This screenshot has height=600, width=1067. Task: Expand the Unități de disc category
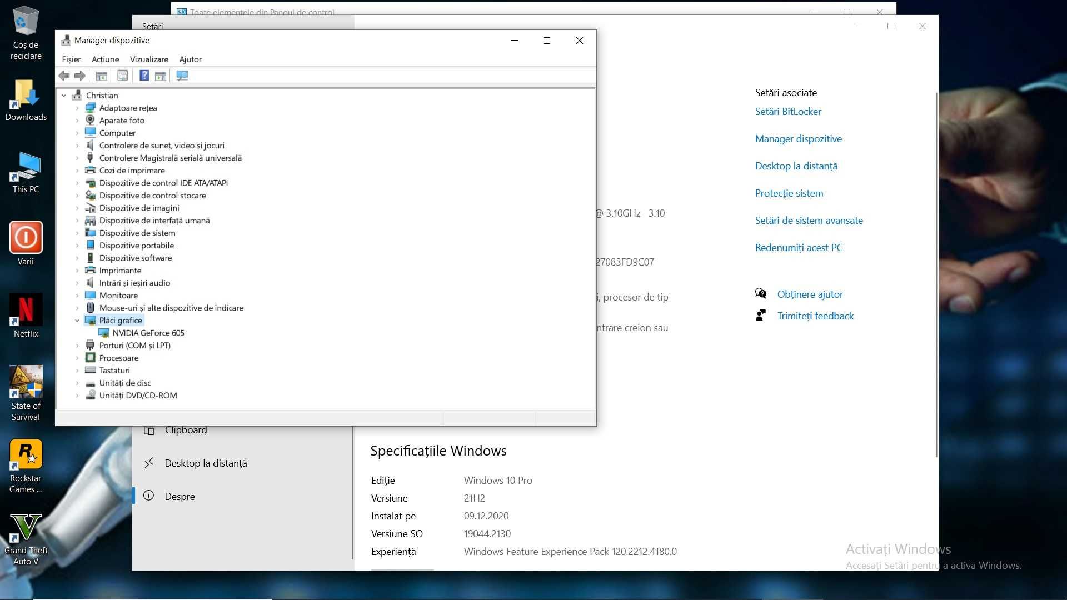click(77, 383)
